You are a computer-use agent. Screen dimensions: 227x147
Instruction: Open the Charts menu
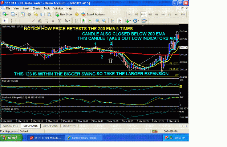pyautogui.click(x=36, y=8)
